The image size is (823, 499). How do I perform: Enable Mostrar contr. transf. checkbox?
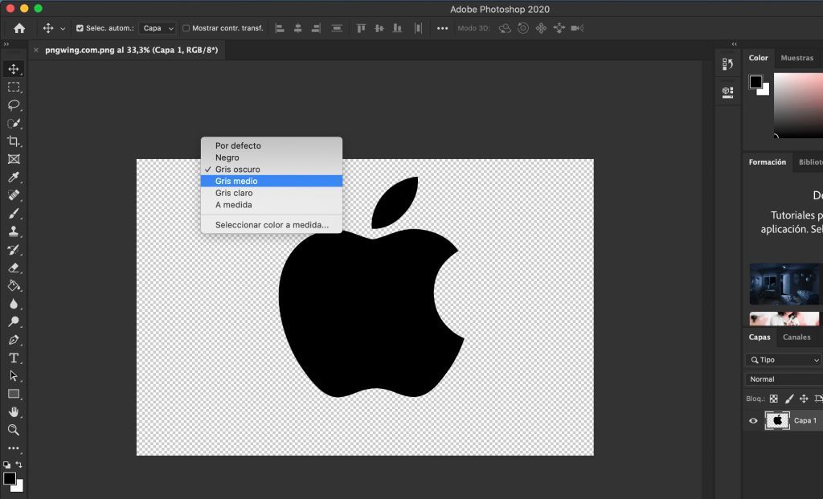click(x=186, y=28)
